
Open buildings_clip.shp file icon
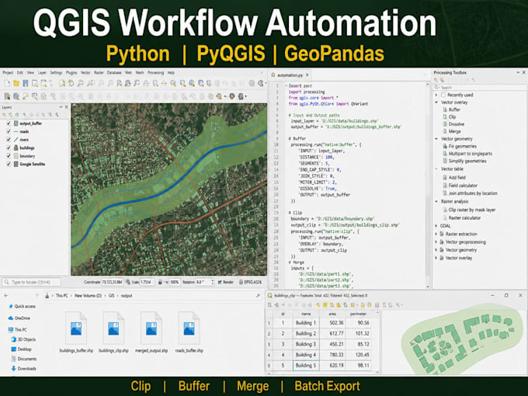pos(113,328)
